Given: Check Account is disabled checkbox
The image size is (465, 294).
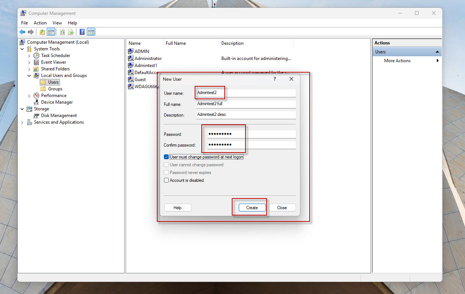Looking at the screenshot, I should 166,180.
